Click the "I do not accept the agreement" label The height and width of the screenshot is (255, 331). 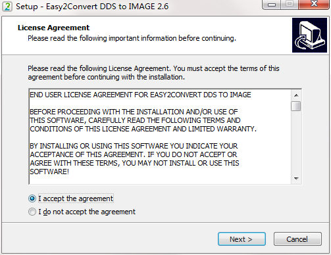[87, 212]
